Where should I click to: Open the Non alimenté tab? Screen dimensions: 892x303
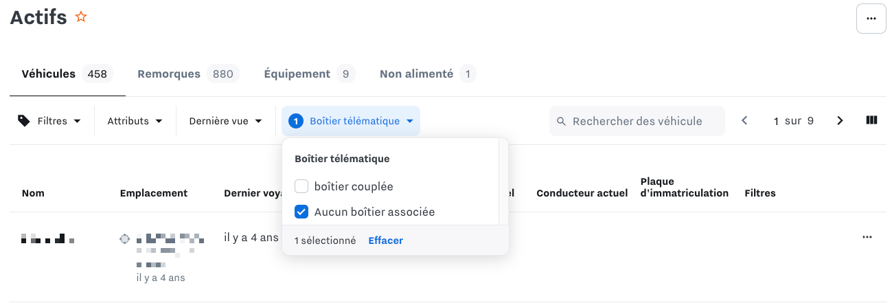416,74
